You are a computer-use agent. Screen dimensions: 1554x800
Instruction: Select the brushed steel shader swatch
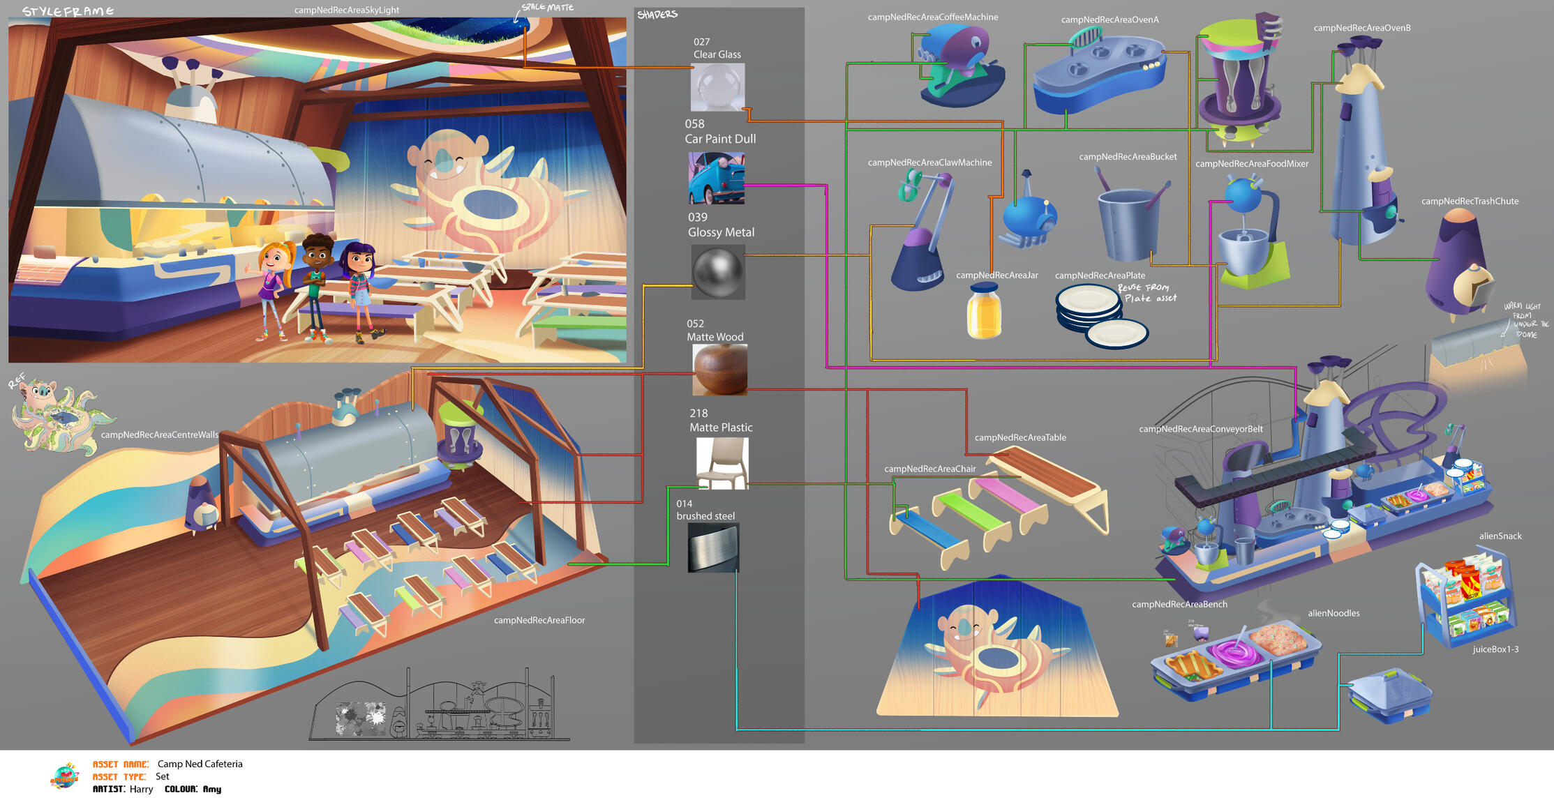pos(713,548)
